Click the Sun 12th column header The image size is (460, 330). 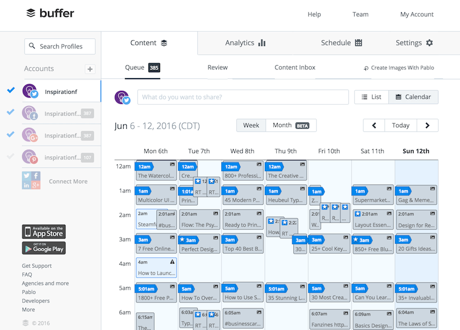416,151
